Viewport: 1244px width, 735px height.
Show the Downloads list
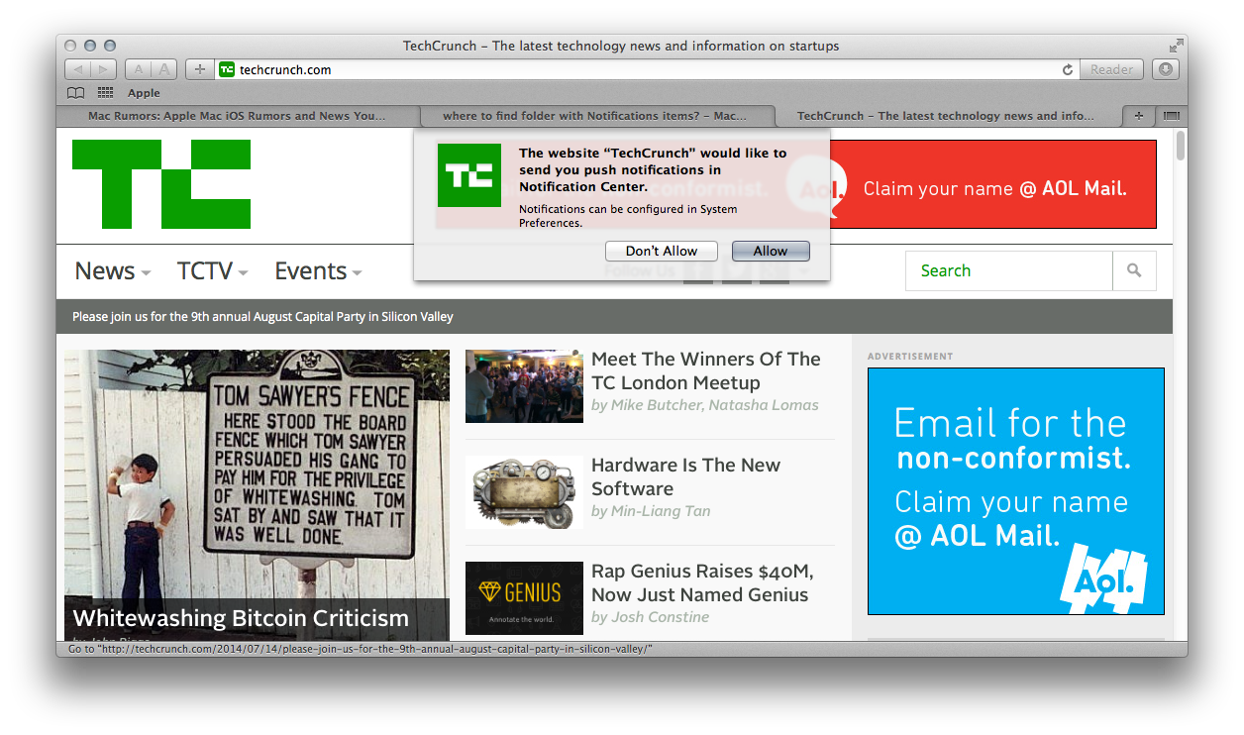click(1166, 69)
